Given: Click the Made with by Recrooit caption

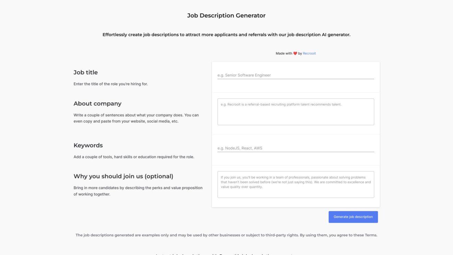Looking at the screenshot, I should 295,53.
